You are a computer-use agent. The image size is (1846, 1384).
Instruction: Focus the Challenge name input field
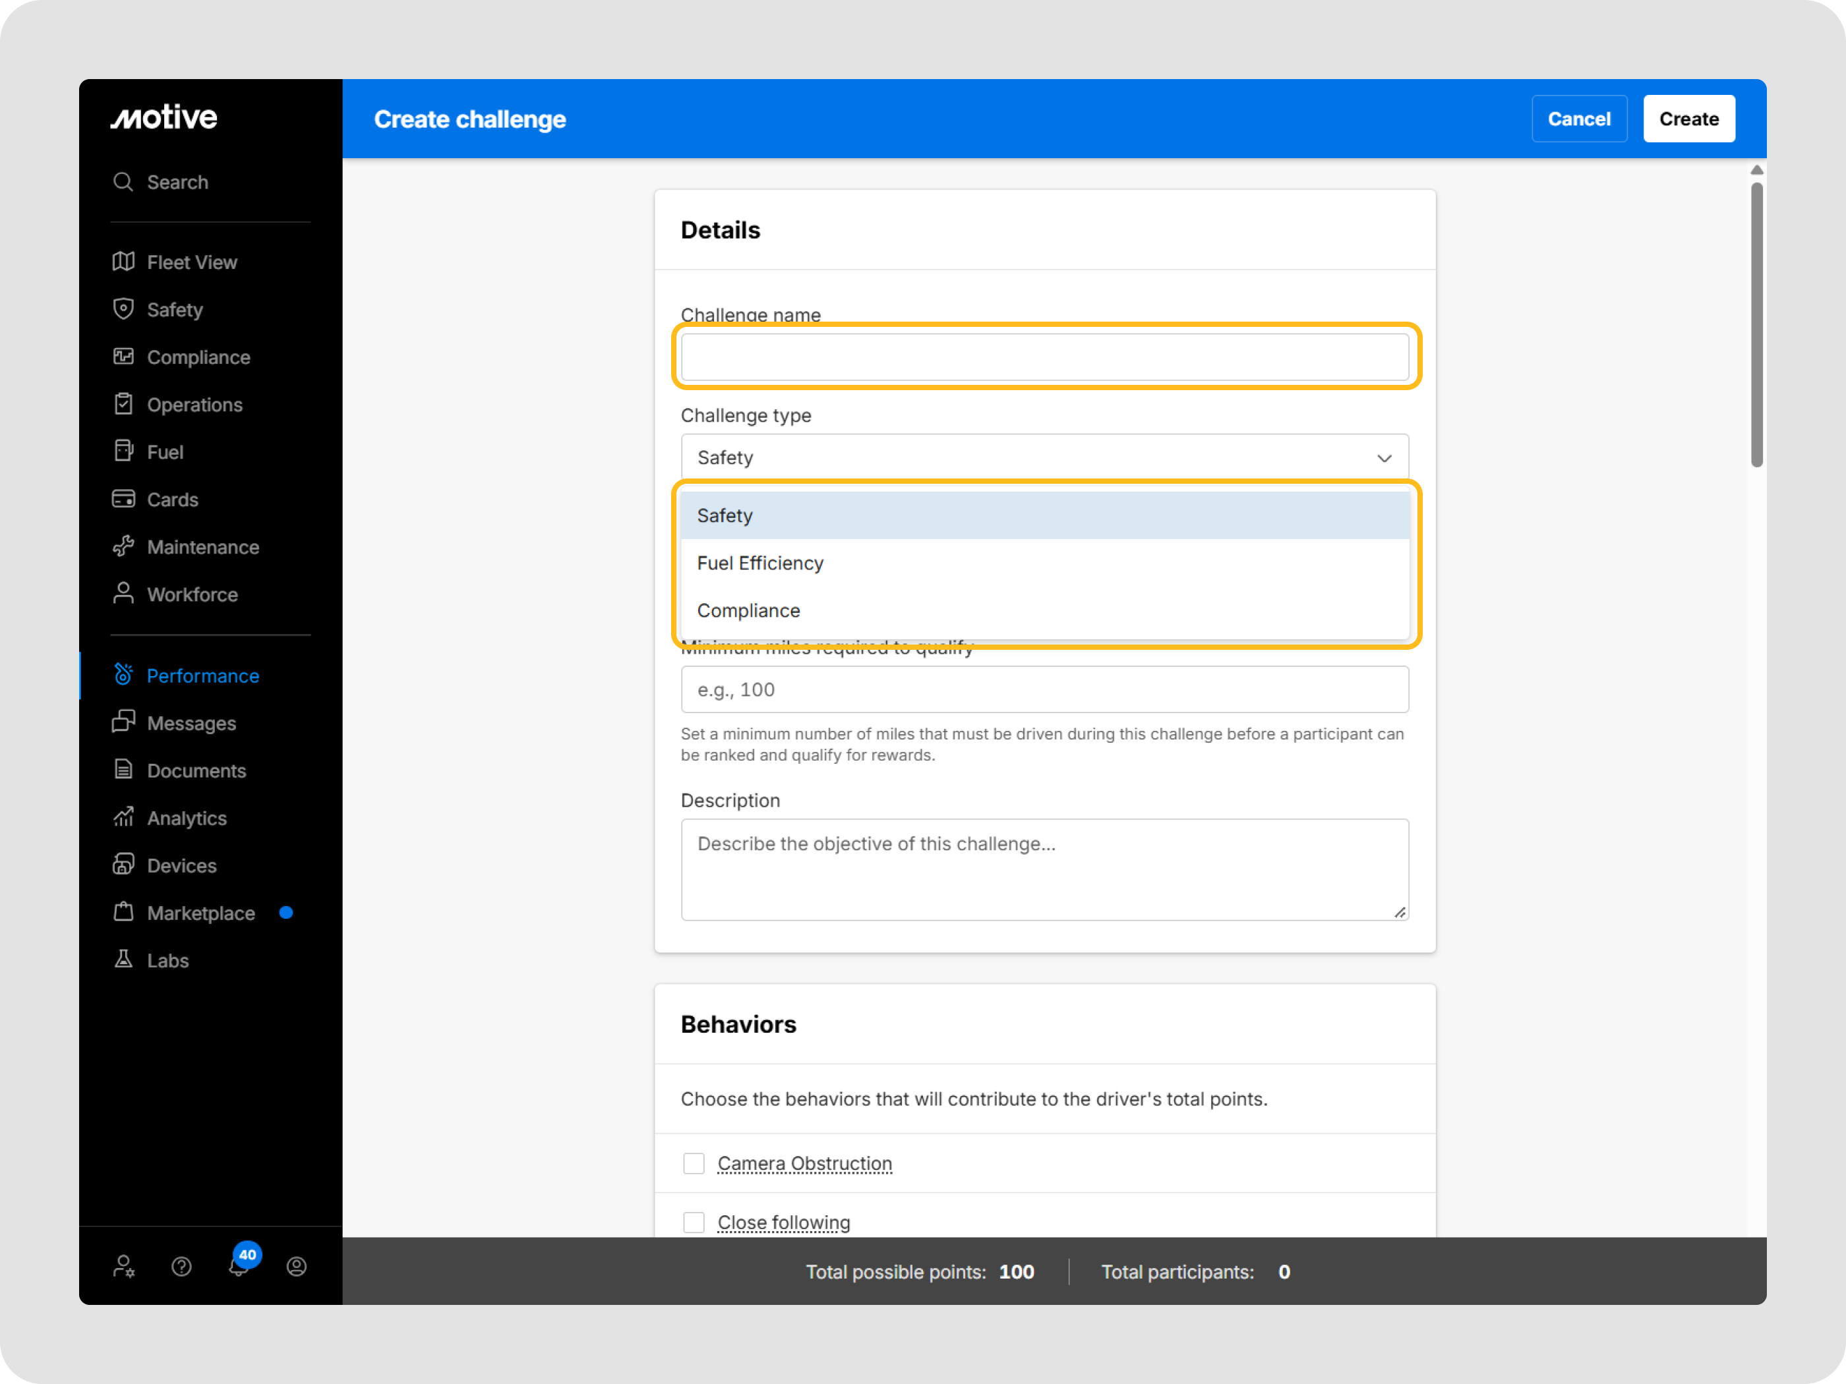1045,357
